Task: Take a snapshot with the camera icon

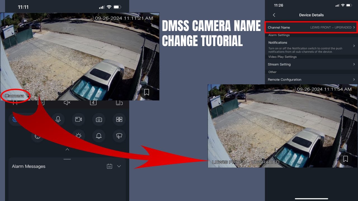Action: coord(99,119)
